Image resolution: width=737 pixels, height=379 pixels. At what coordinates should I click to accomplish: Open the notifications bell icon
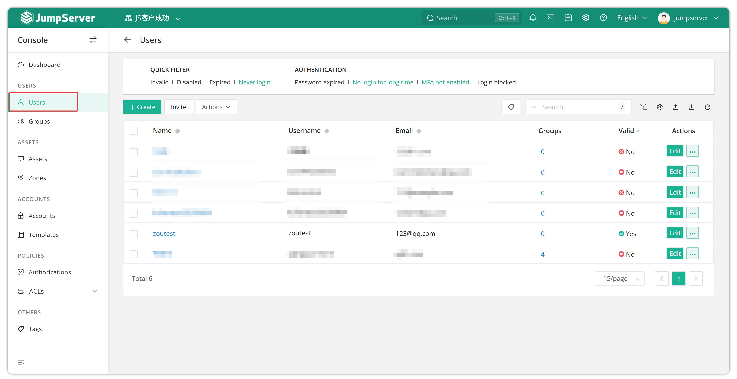tap(533, 18)
